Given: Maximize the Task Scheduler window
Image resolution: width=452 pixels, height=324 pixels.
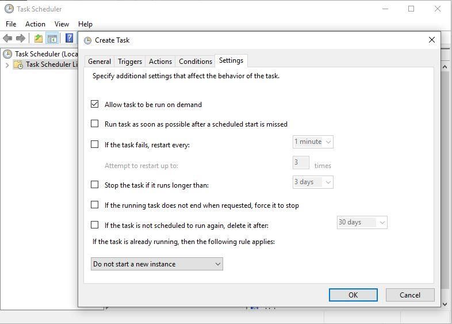Looking at the screenshot, I should pos(411,9).
